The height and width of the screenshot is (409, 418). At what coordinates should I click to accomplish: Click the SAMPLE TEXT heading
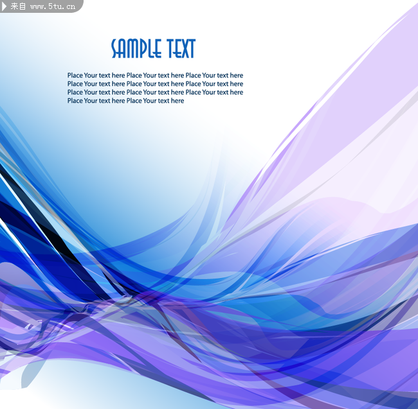[x=153, y=48]
